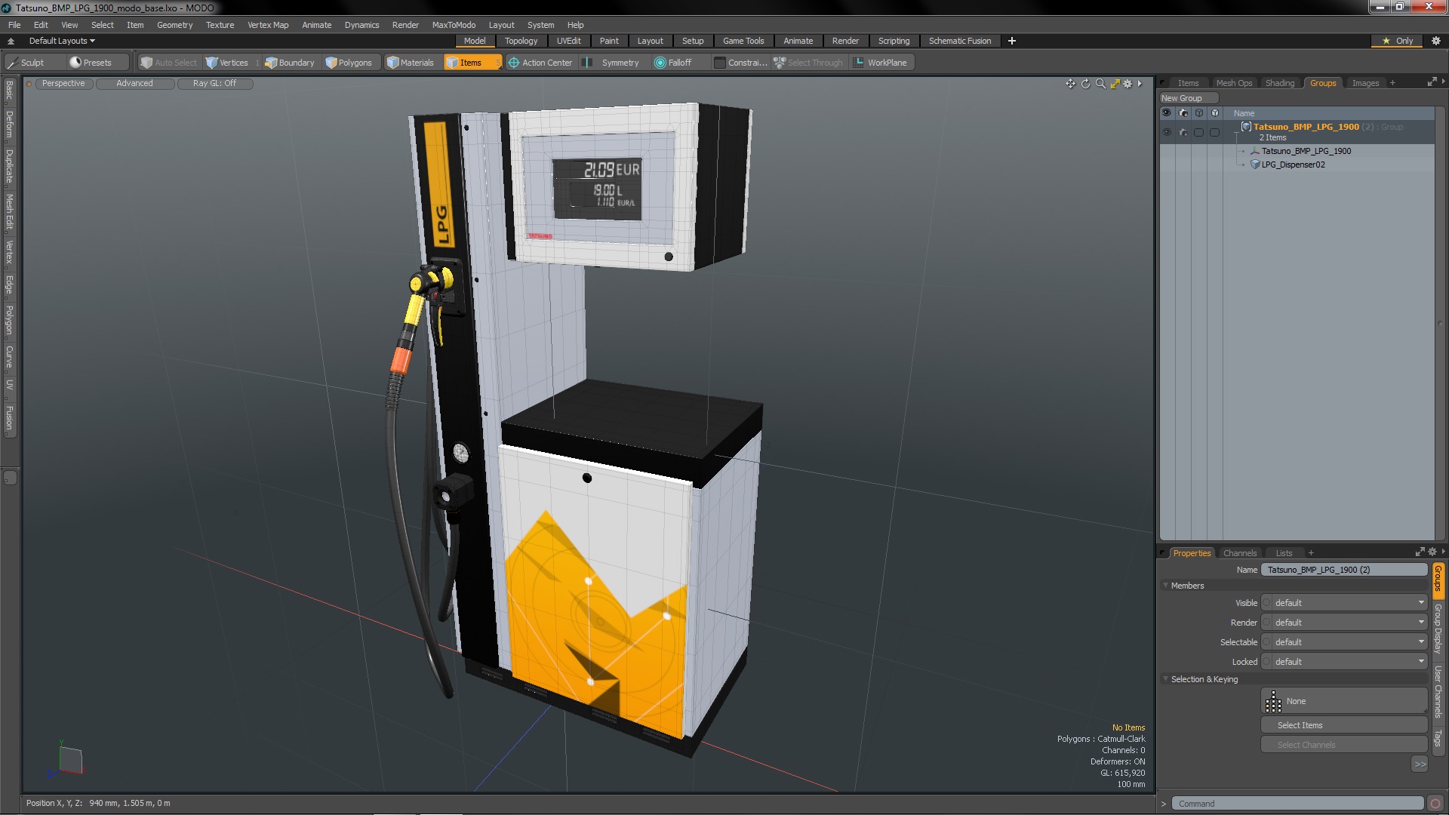Viewport: 1449px width, 815px height.
Task: Open the Selectable default dropdown
Action: point(1349,642)
